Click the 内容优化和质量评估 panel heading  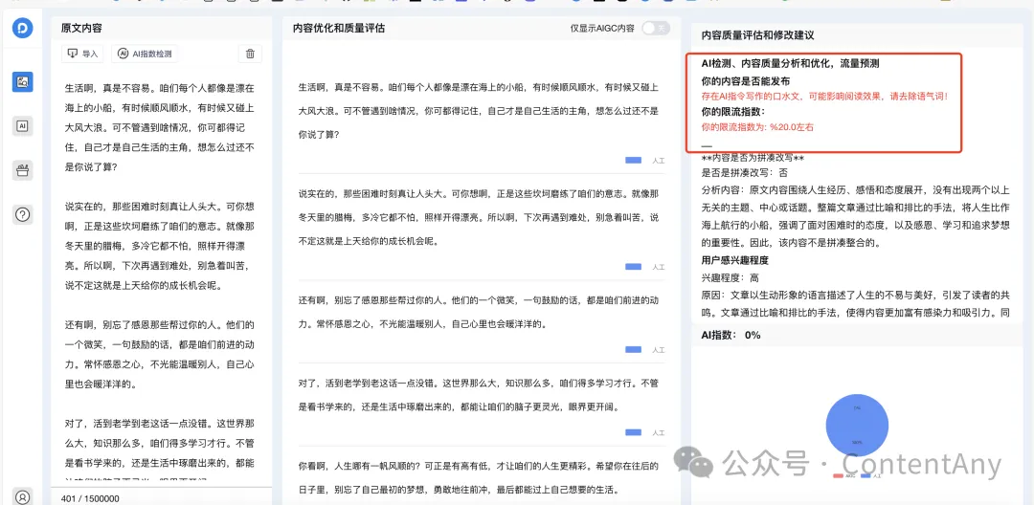point(339,29)
